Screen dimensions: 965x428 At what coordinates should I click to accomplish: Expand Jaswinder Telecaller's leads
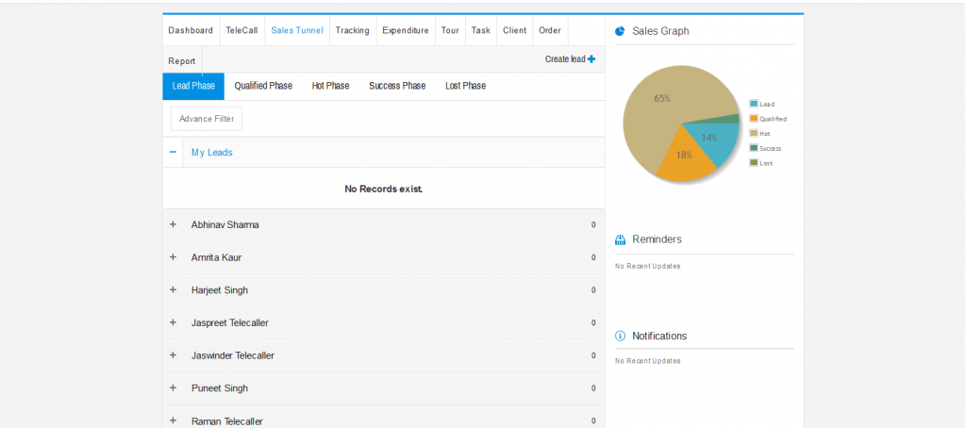point(173,354)
